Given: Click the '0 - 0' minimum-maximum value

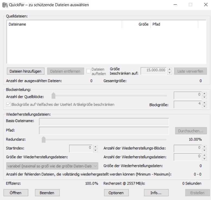Looking at the screenshot, I should [197, 174].
